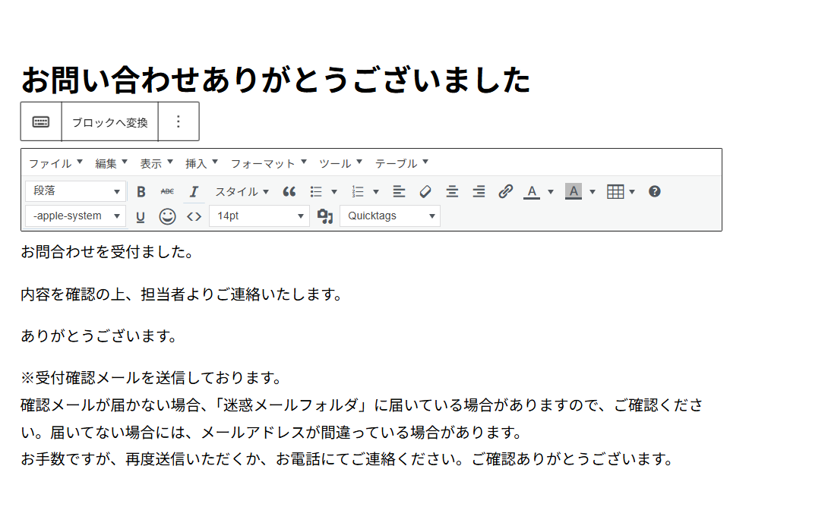Toggle underline formatting

pyautogui.click(x=141, y=217)
